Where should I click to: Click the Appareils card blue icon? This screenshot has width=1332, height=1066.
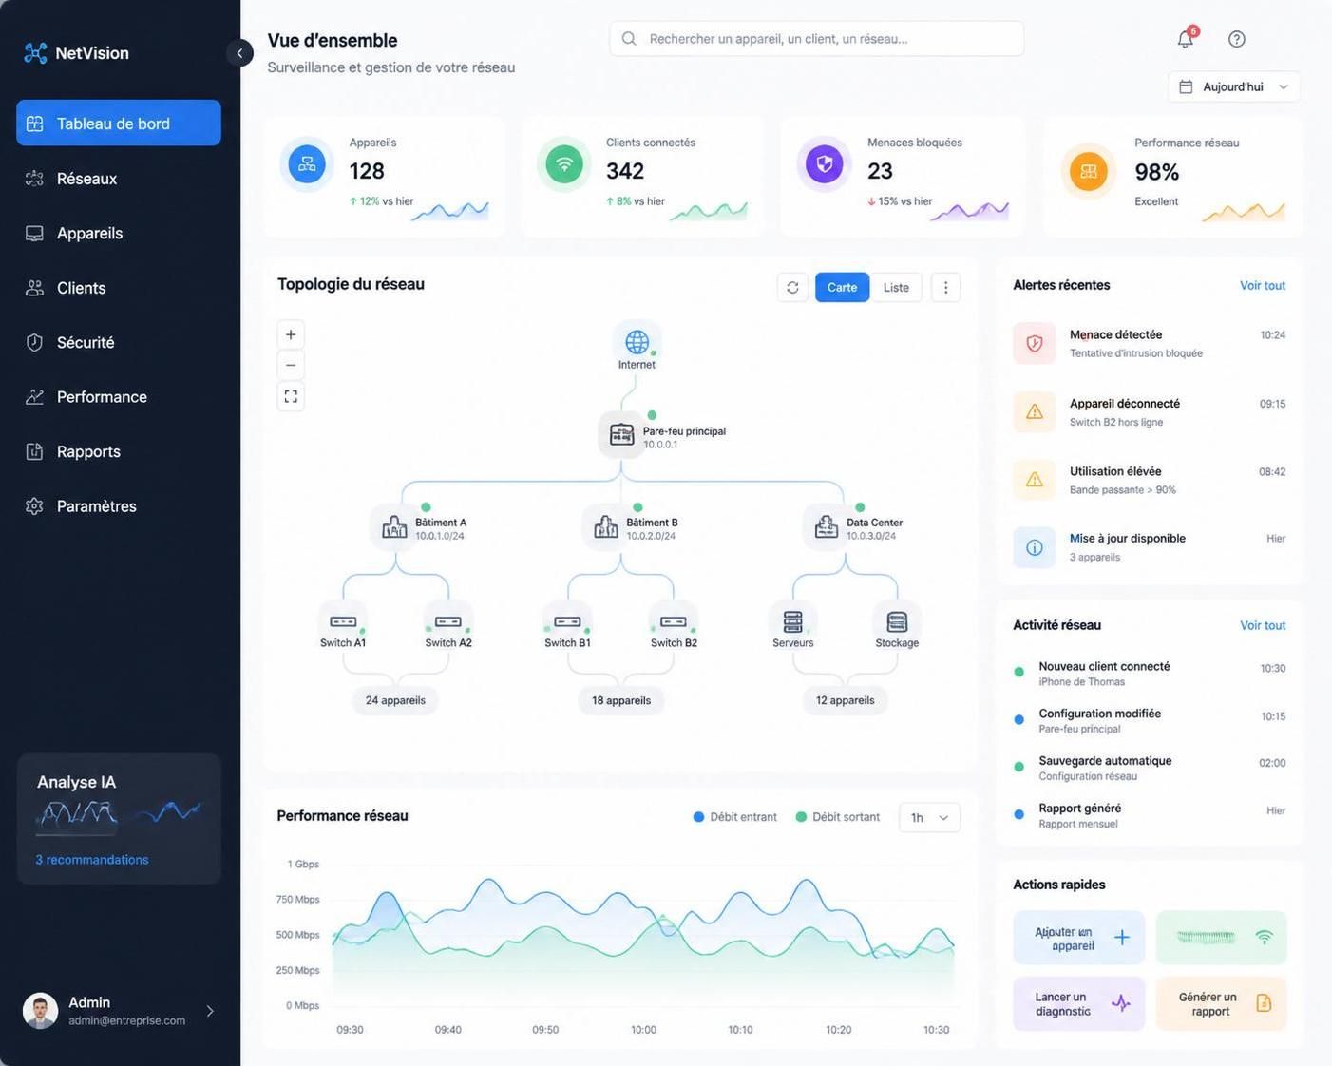(x=307, y=164)
